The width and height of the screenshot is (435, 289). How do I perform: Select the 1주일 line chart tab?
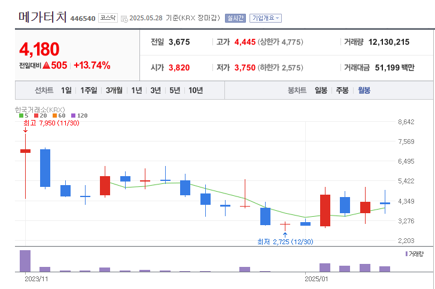point(89,90)
